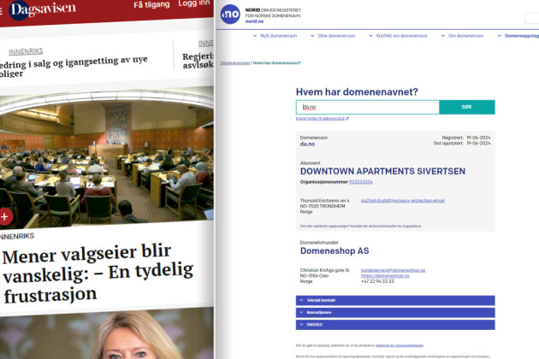Screen dimensions: 539x359
Task: Expand the DNSSEC section
Action: click(x=395, y=325)
